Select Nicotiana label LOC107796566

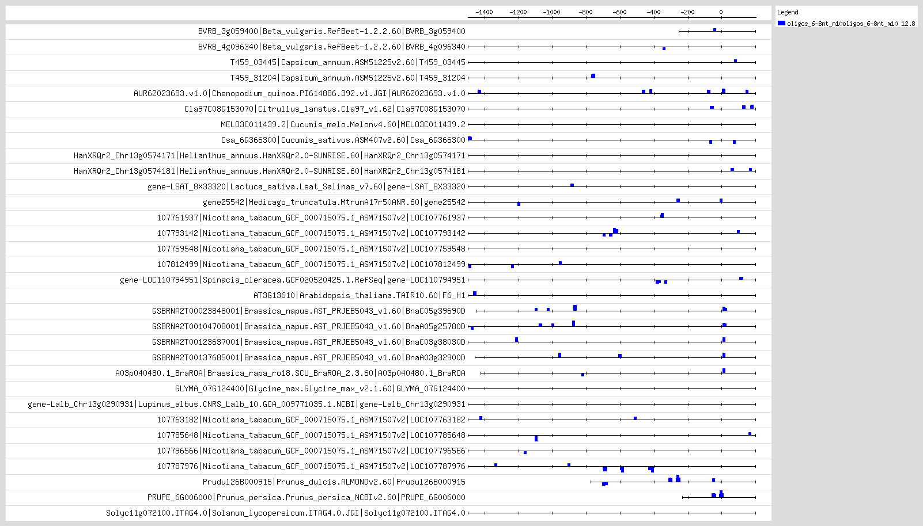point(311,451)
